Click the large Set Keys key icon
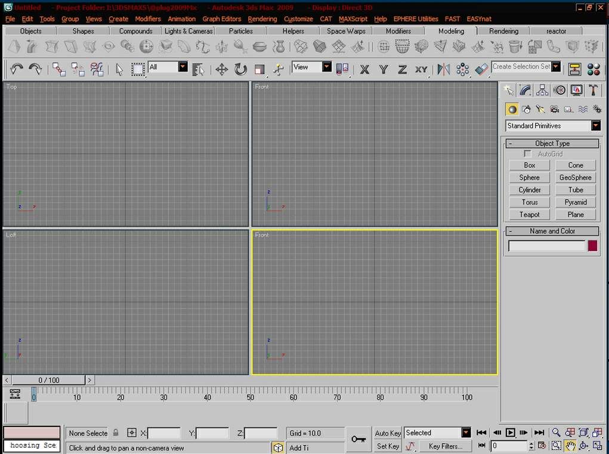This screenshot has width=609, height=454. tap(358, 439)
